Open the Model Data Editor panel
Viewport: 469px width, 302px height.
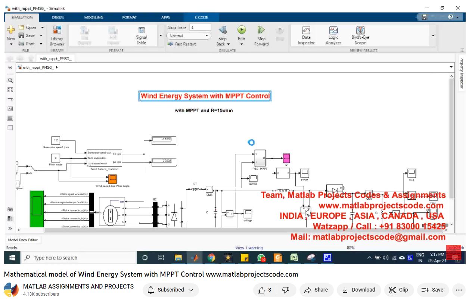(x=23, y=240)
